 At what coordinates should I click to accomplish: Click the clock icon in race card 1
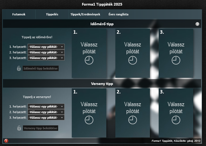(x=89, y=120)
